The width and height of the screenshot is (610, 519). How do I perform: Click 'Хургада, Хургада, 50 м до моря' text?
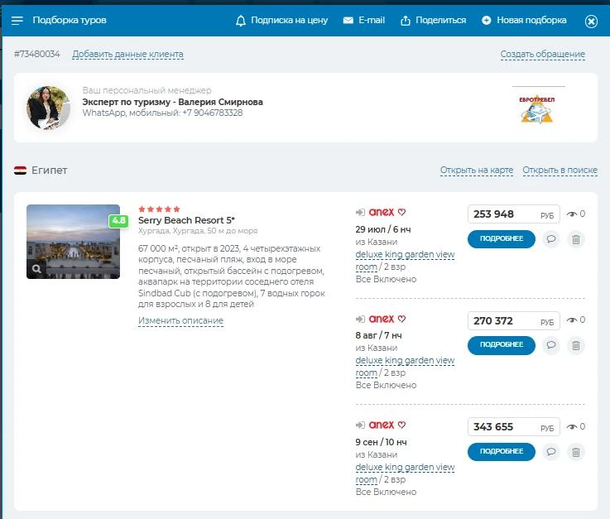tap(198, 231)
